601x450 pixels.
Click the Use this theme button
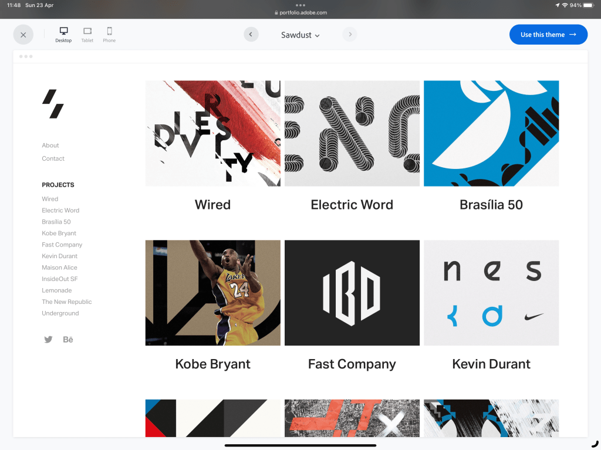pyautogui.click(x=548, y=35)
